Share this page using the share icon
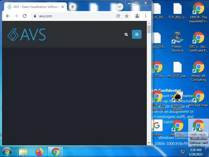Viewport: 209px width, 157px height. click(118, 16)
